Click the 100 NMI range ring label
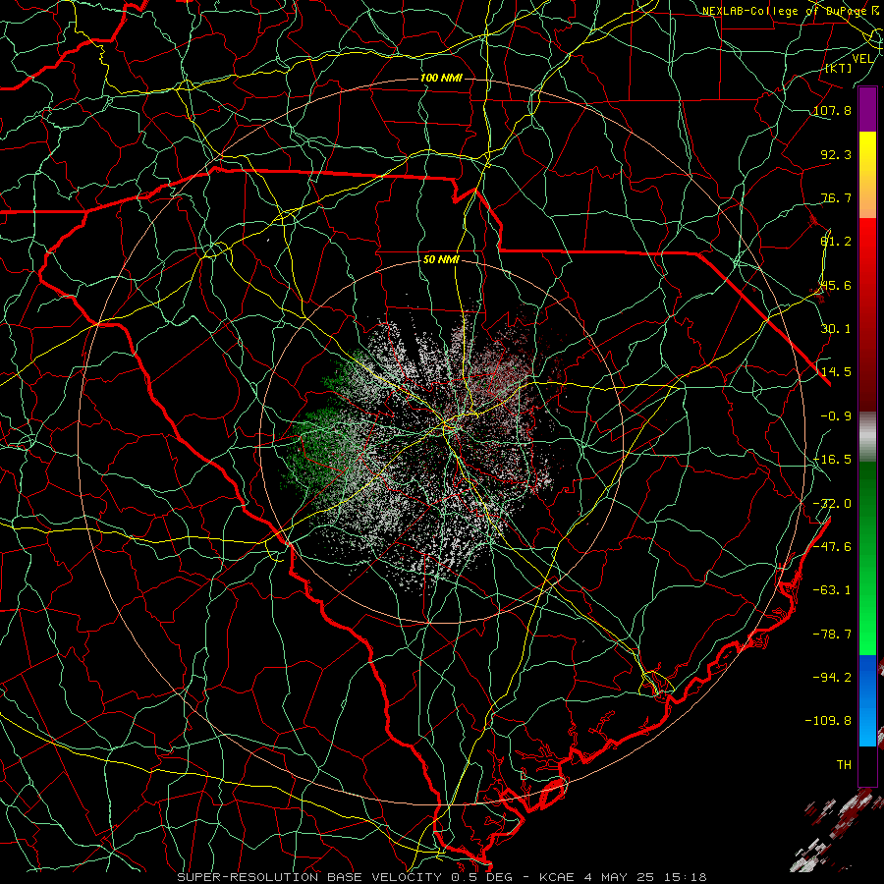Viewport: 884px width, 884px height. (x=441, y=78)
